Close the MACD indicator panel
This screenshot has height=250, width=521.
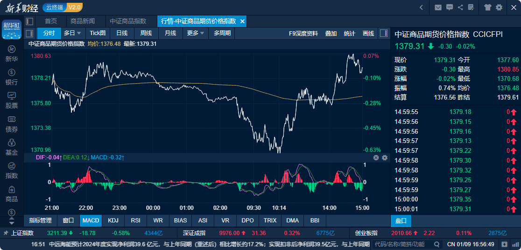[376, 158]
